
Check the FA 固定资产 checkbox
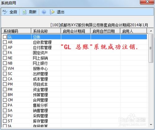pos(5,53)
